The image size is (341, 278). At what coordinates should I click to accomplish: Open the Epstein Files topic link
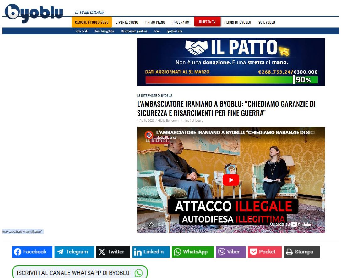coord(174,31)
